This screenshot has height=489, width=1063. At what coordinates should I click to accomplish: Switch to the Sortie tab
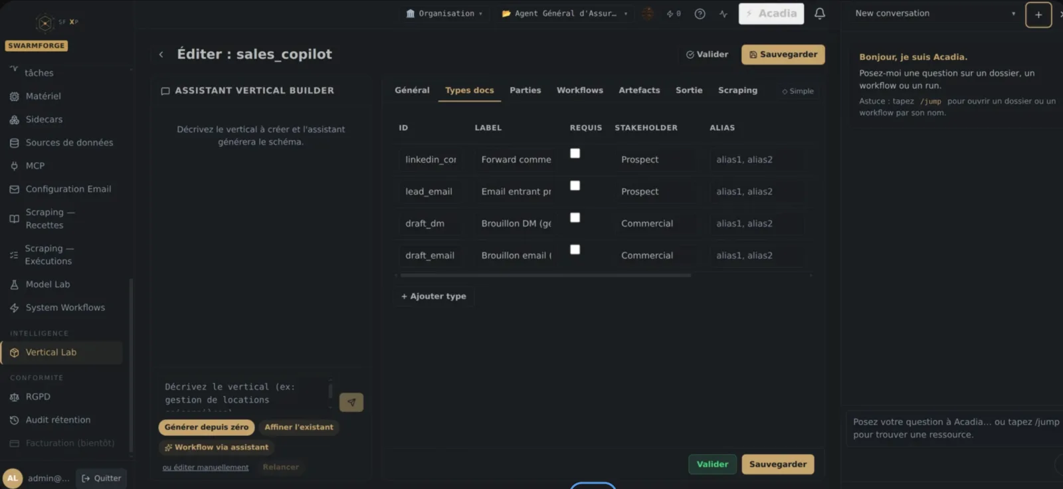click(689, 90)
